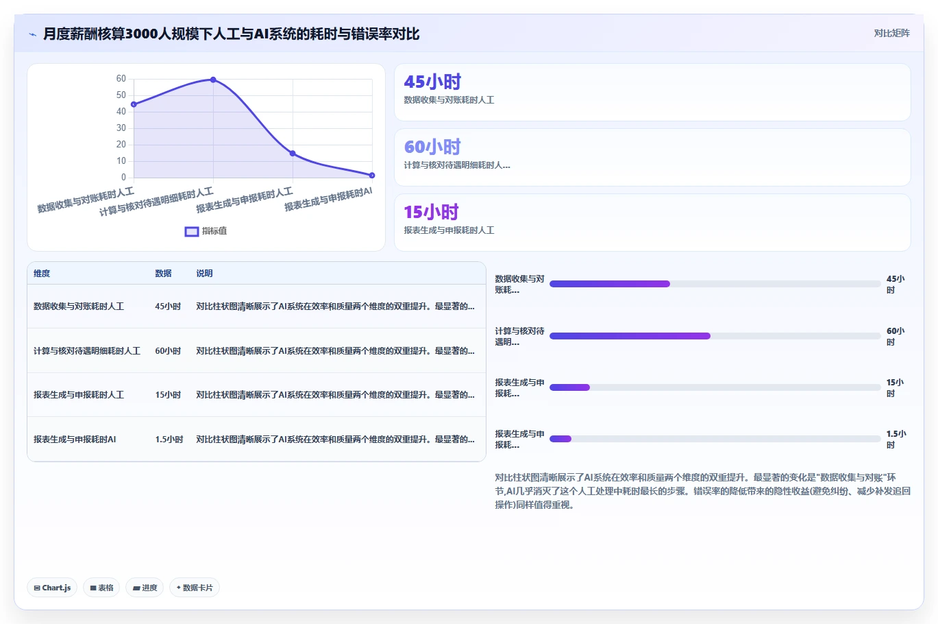This screenshot has width=938, height=624.
Task: Select the 报表生成与申报耗时AI table row
Action: pos(256,440)
